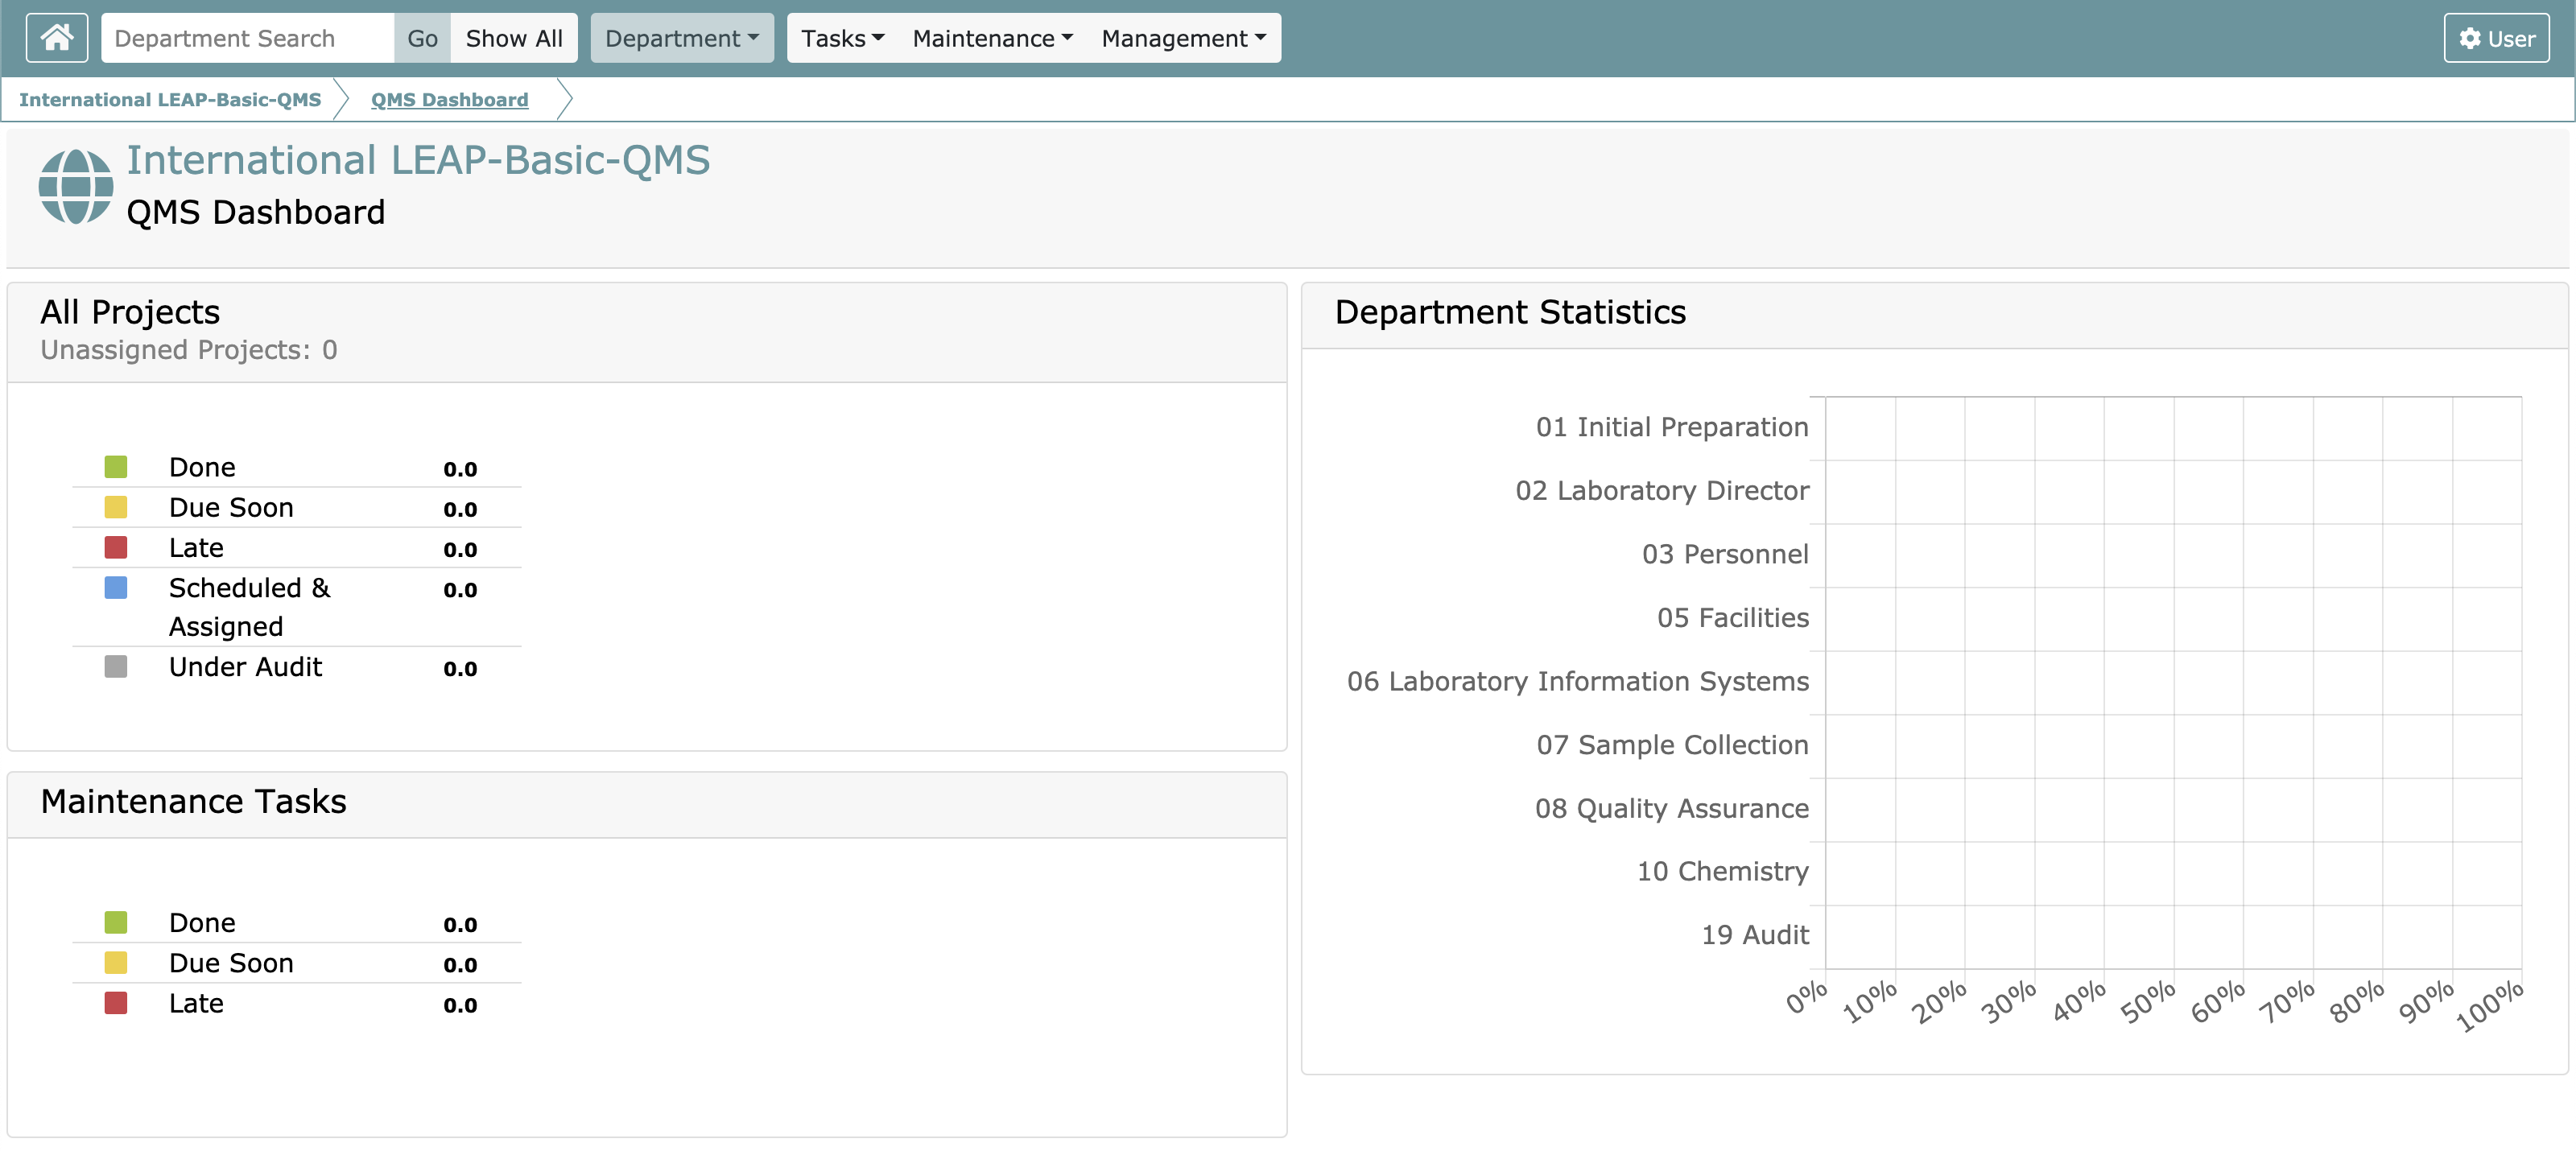This screenshot has width=2576, height=1151.
Task: Click 06 Laboratory Information Systems label
Action: click(x=1577, y=681)
